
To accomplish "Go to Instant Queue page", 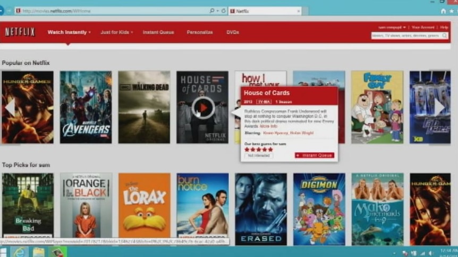I will click(158, 32).
